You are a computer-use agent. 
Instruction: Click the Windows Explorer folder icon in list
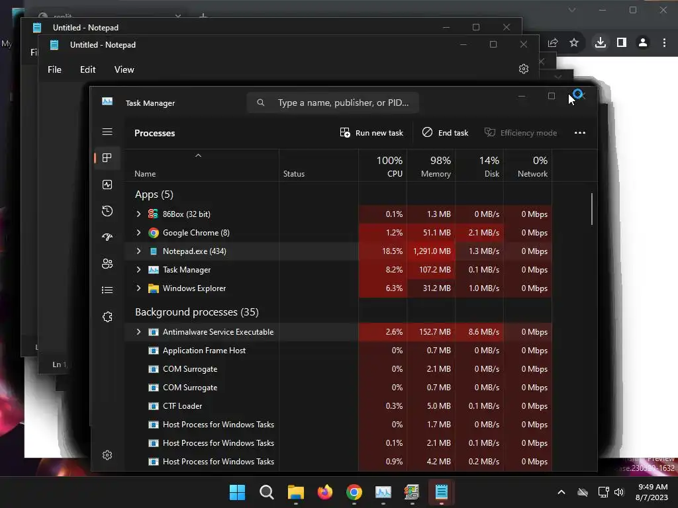pos(154,288)
